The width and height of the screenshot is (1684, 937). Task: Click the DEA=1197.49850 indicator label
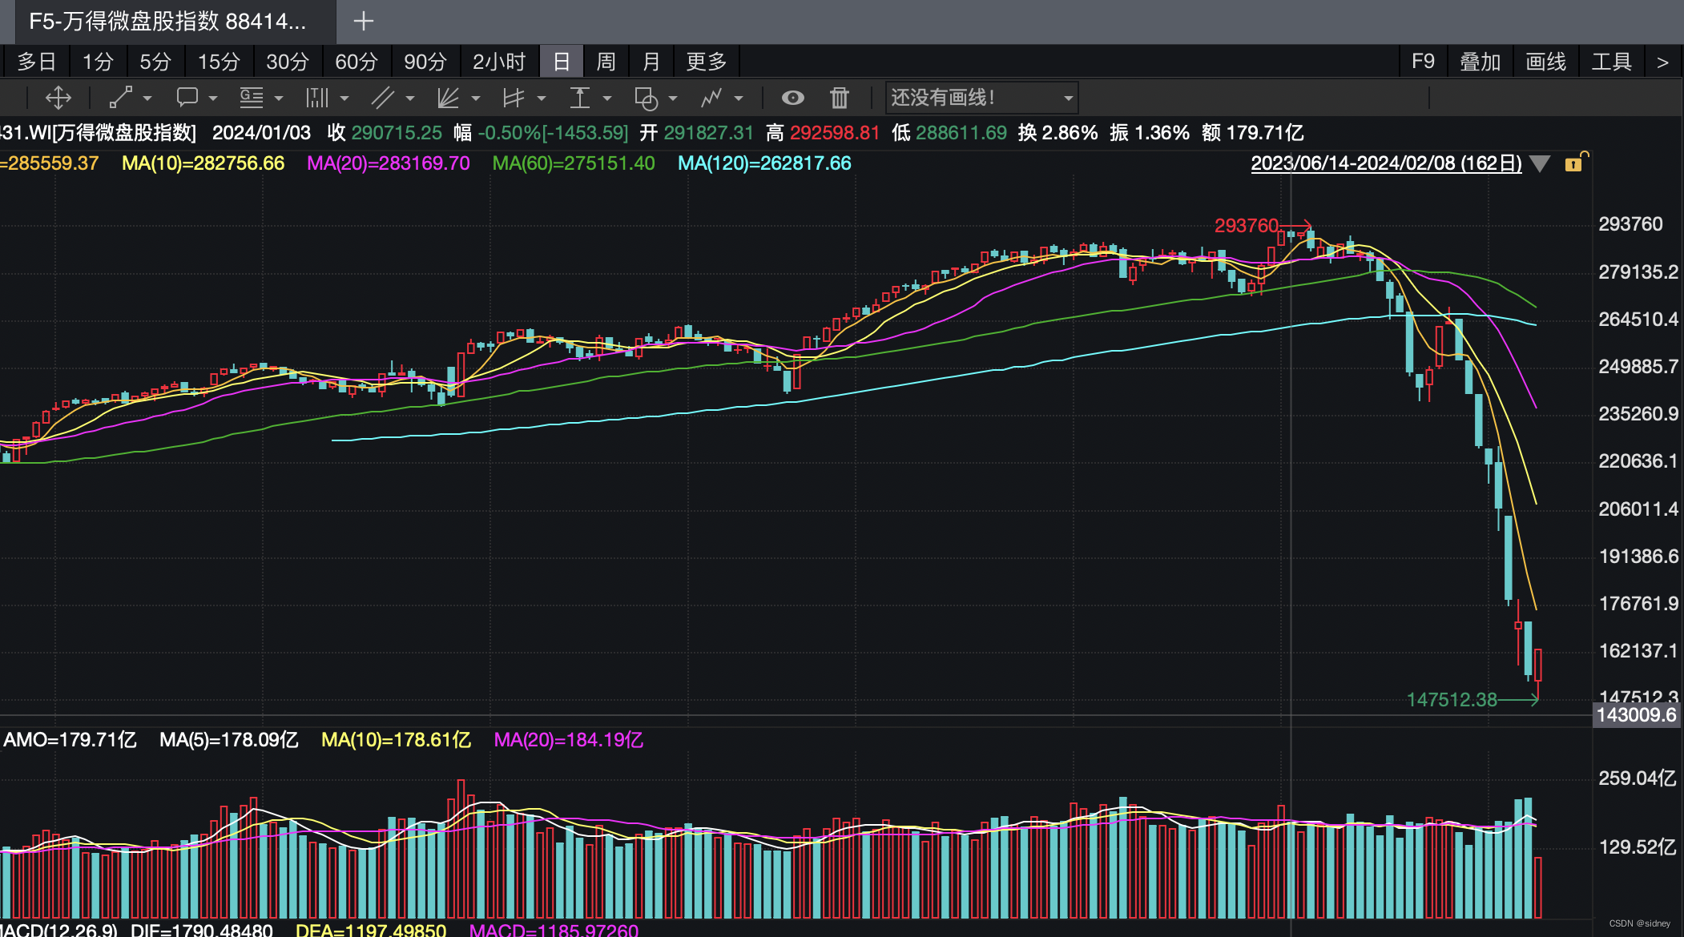point(371,930)
